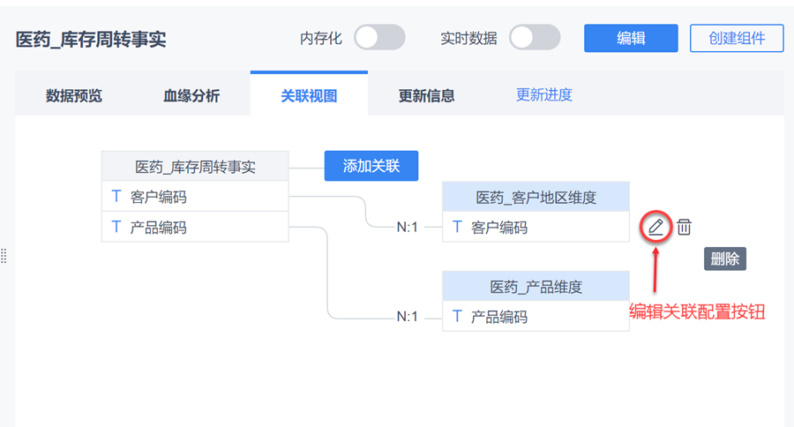Enable the 实时数据 switch
The width and height of the screenshot is (794, 427).
click(x=535, y=38)
